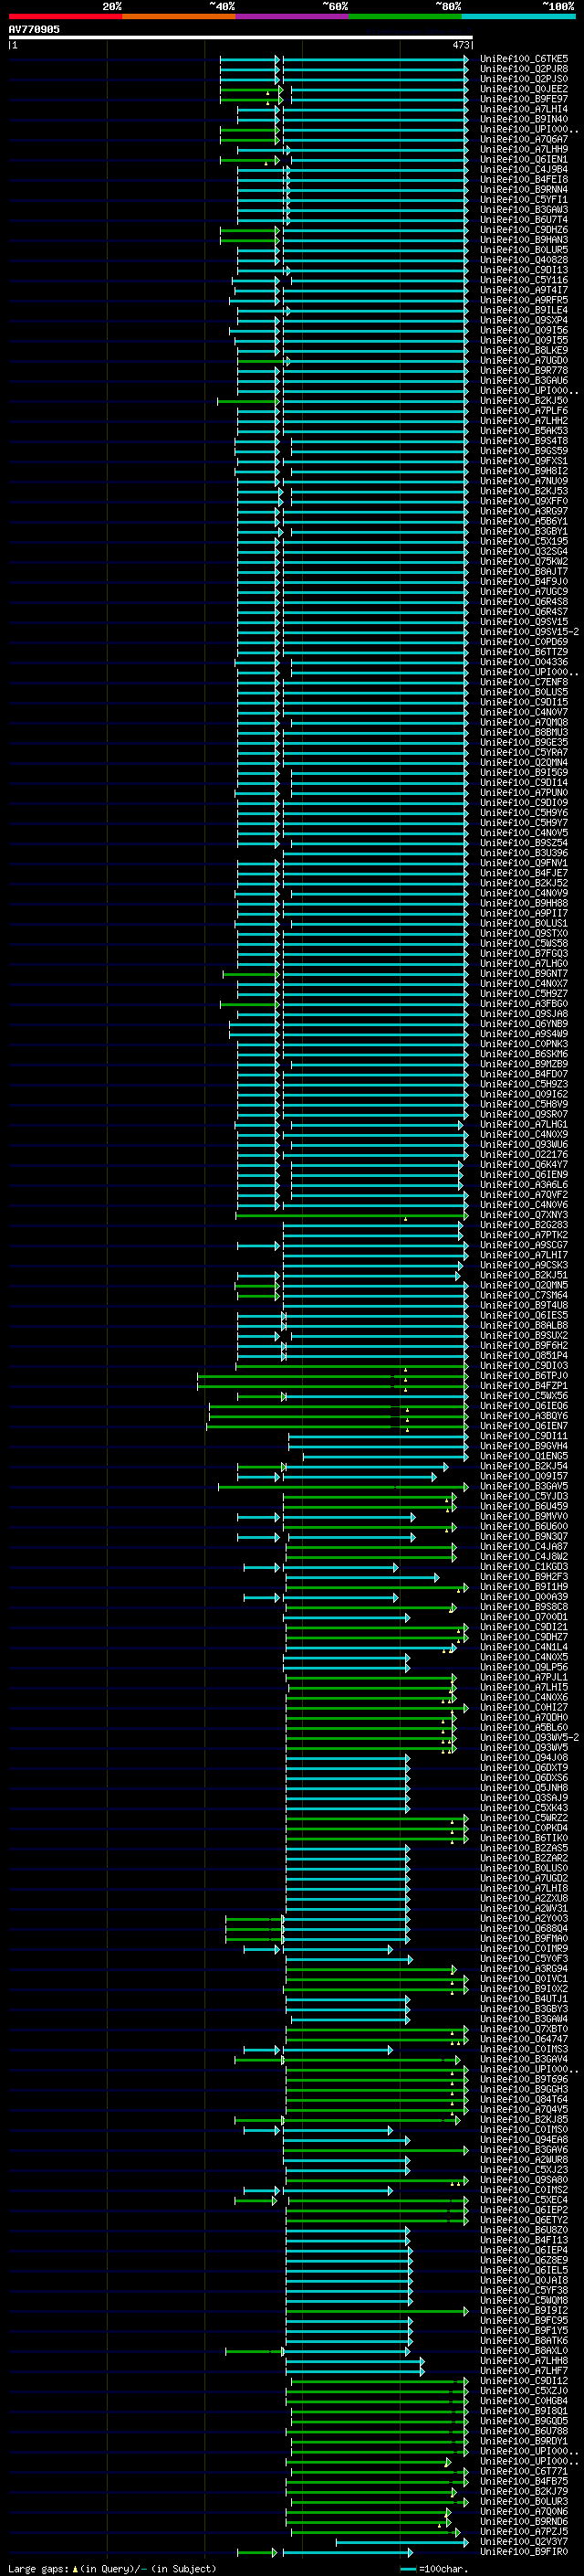Open hit UniRef100_O22176
This screenshot has width=584, height=2576.
524,1155
